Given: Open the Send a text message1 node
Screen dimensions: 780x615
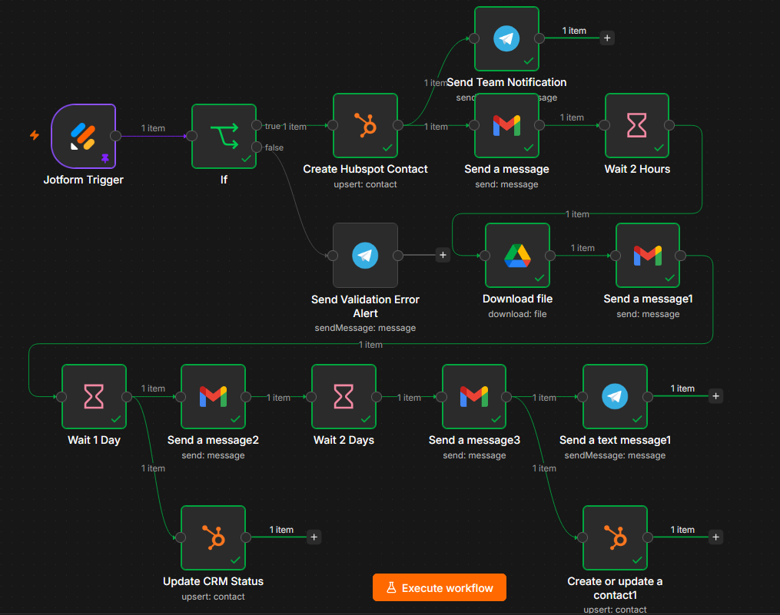Looking at the screenshot, I should (x=615, y=396).
